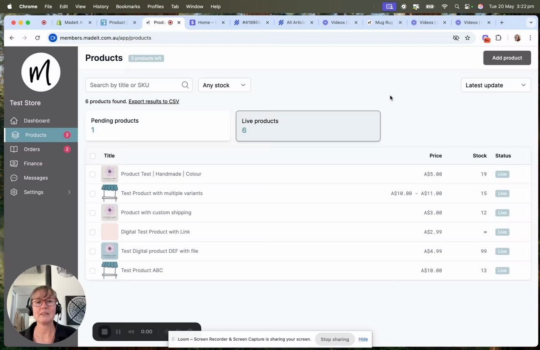Open Test Product with multiple variants
The width and height of the screenshot is (540, 350).
(x=162, y=193)
